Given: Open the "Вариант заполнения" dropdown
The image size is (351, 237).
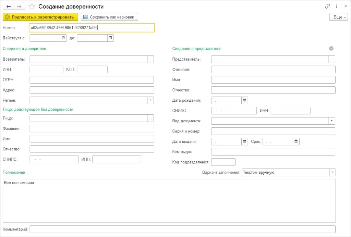Looking at the screenshot, I should click(332, 172).
